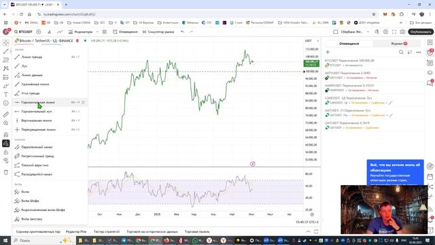Toggle the magnet mode icon
Screen dimensions: 435x245
6,135
